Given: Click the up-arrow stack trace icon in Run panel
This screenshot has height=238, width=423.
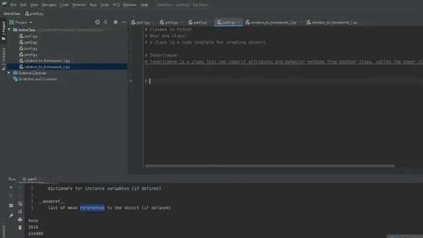Looking at the screenshot, I should (x=20, y=187).
